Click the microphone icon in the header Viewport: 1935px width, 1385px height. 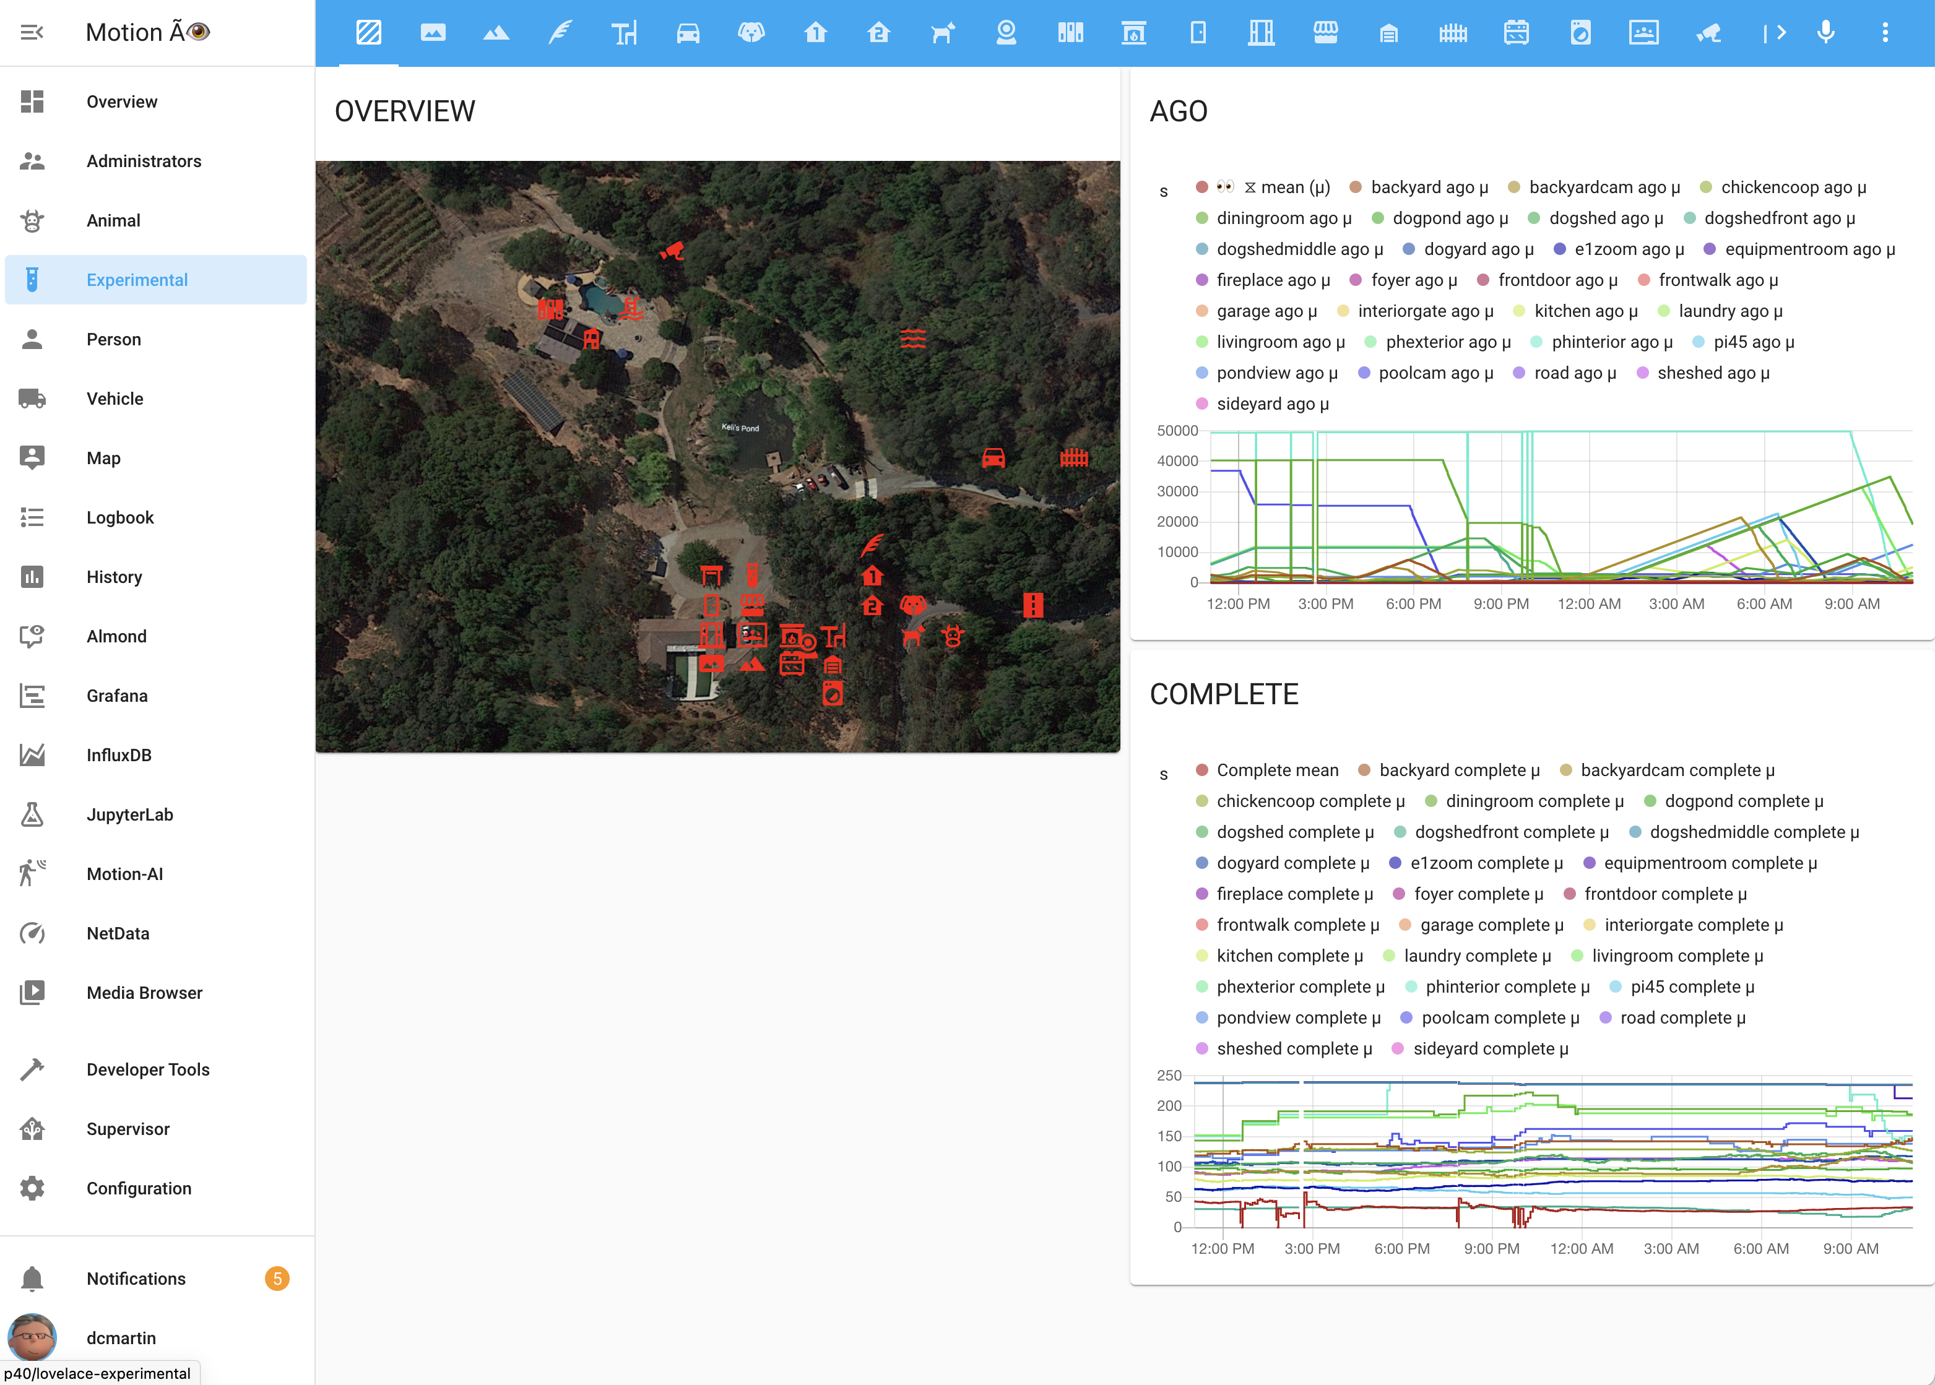[1826, 33]
